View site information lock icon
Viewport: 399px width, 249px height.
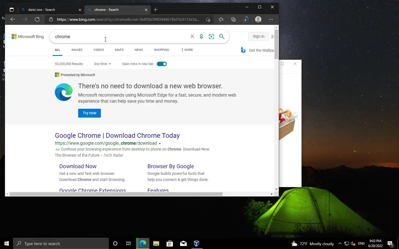[x=51, y=19]
